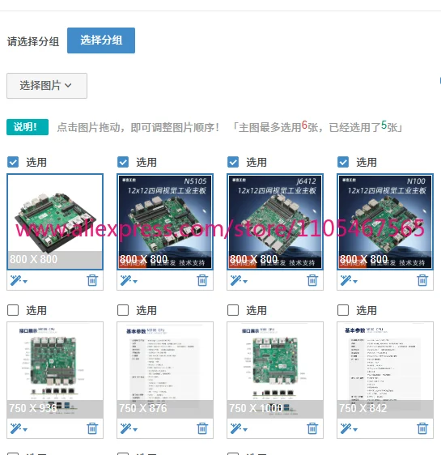The image size is (441, 455).
Task: Delete the J6412 image via trash icon
Action: tap(312, 280)
